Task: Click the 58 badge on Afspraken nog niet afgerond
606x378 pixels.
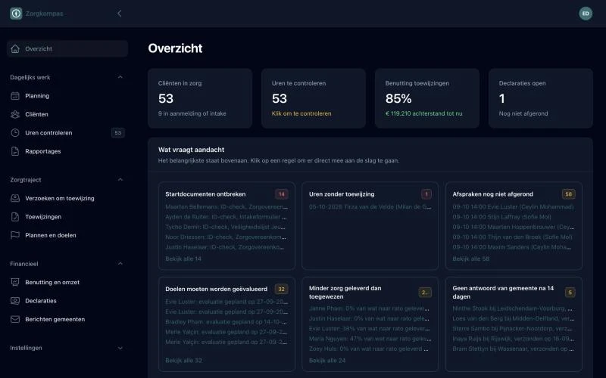Action: 569,194
